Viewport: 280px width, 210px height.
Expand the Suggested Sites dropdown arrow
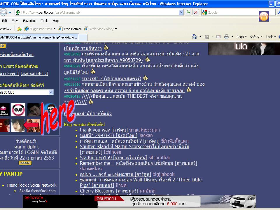[x=54, y=29]
